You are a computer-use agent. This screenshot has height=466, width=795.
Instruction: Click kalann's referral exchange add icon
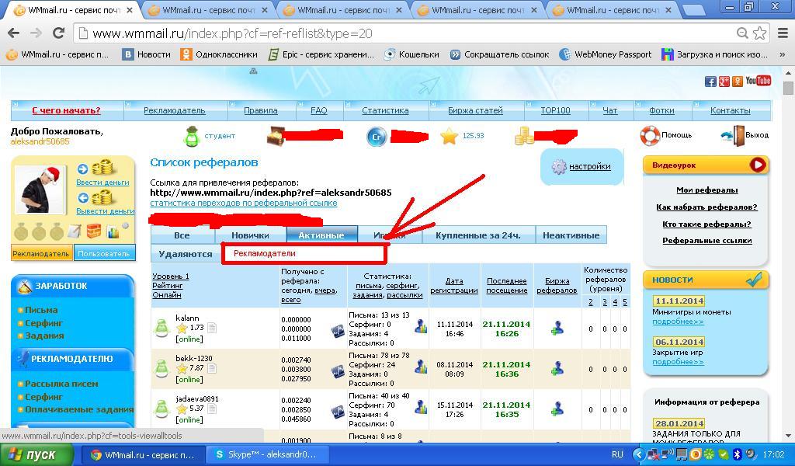coord(557,329)
